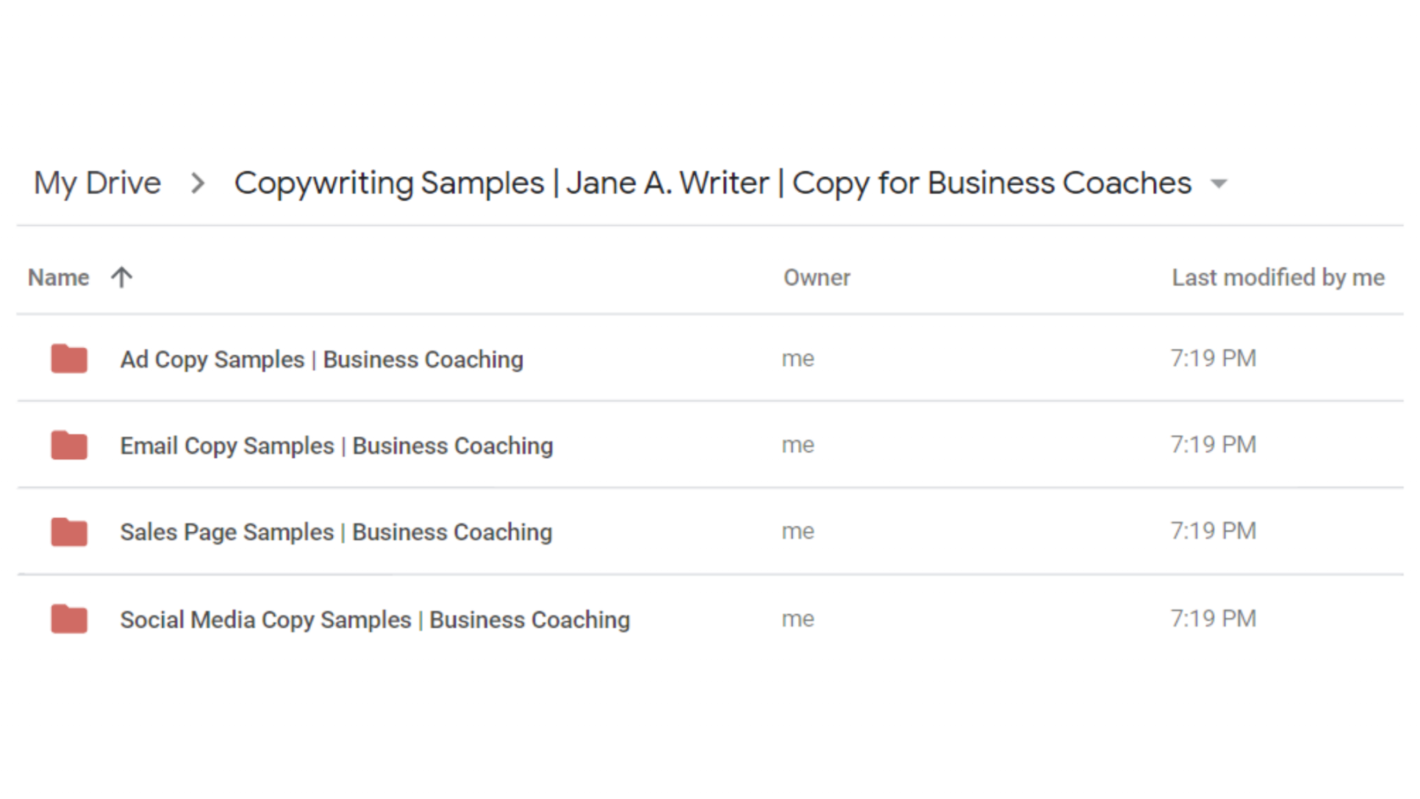Open the Ad Copy Samples | Business Coaching folder
The height and width of the screenshot is (799, 1420).
(x=321, y=359)
